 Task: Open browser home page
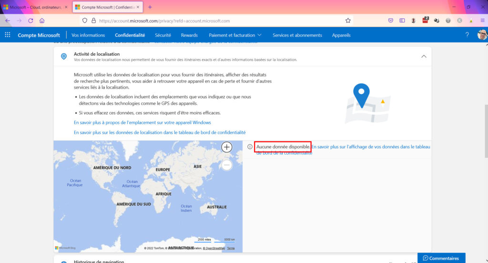coord(42,20)
